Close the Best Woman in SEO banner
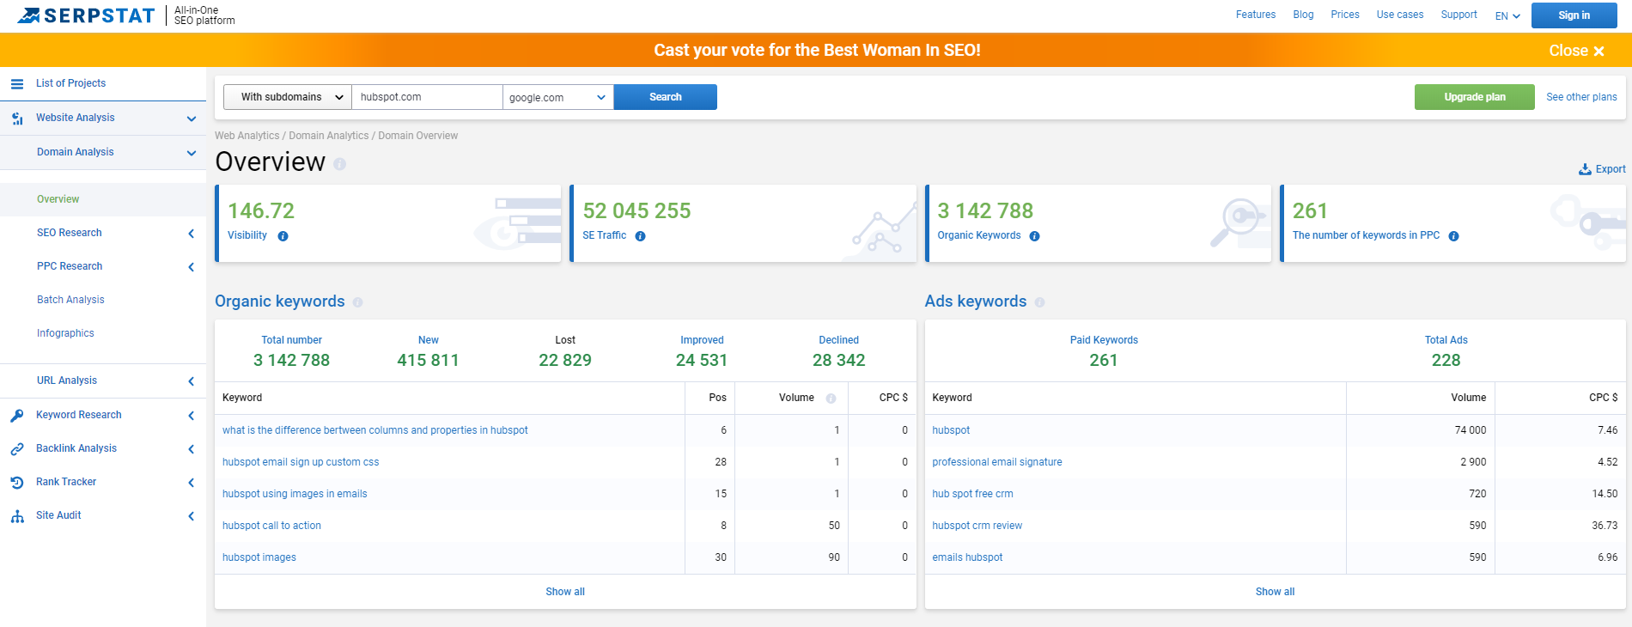This screenshot has height=627, width=1632. [x=1576, y=51]
